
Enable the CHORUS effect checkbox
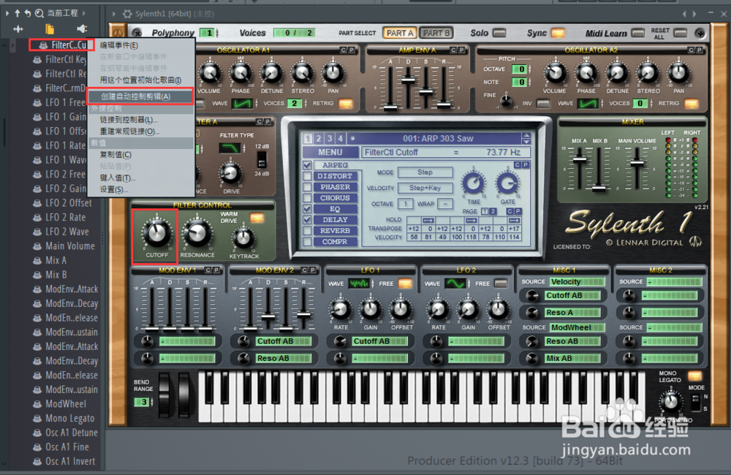point(307,198)
